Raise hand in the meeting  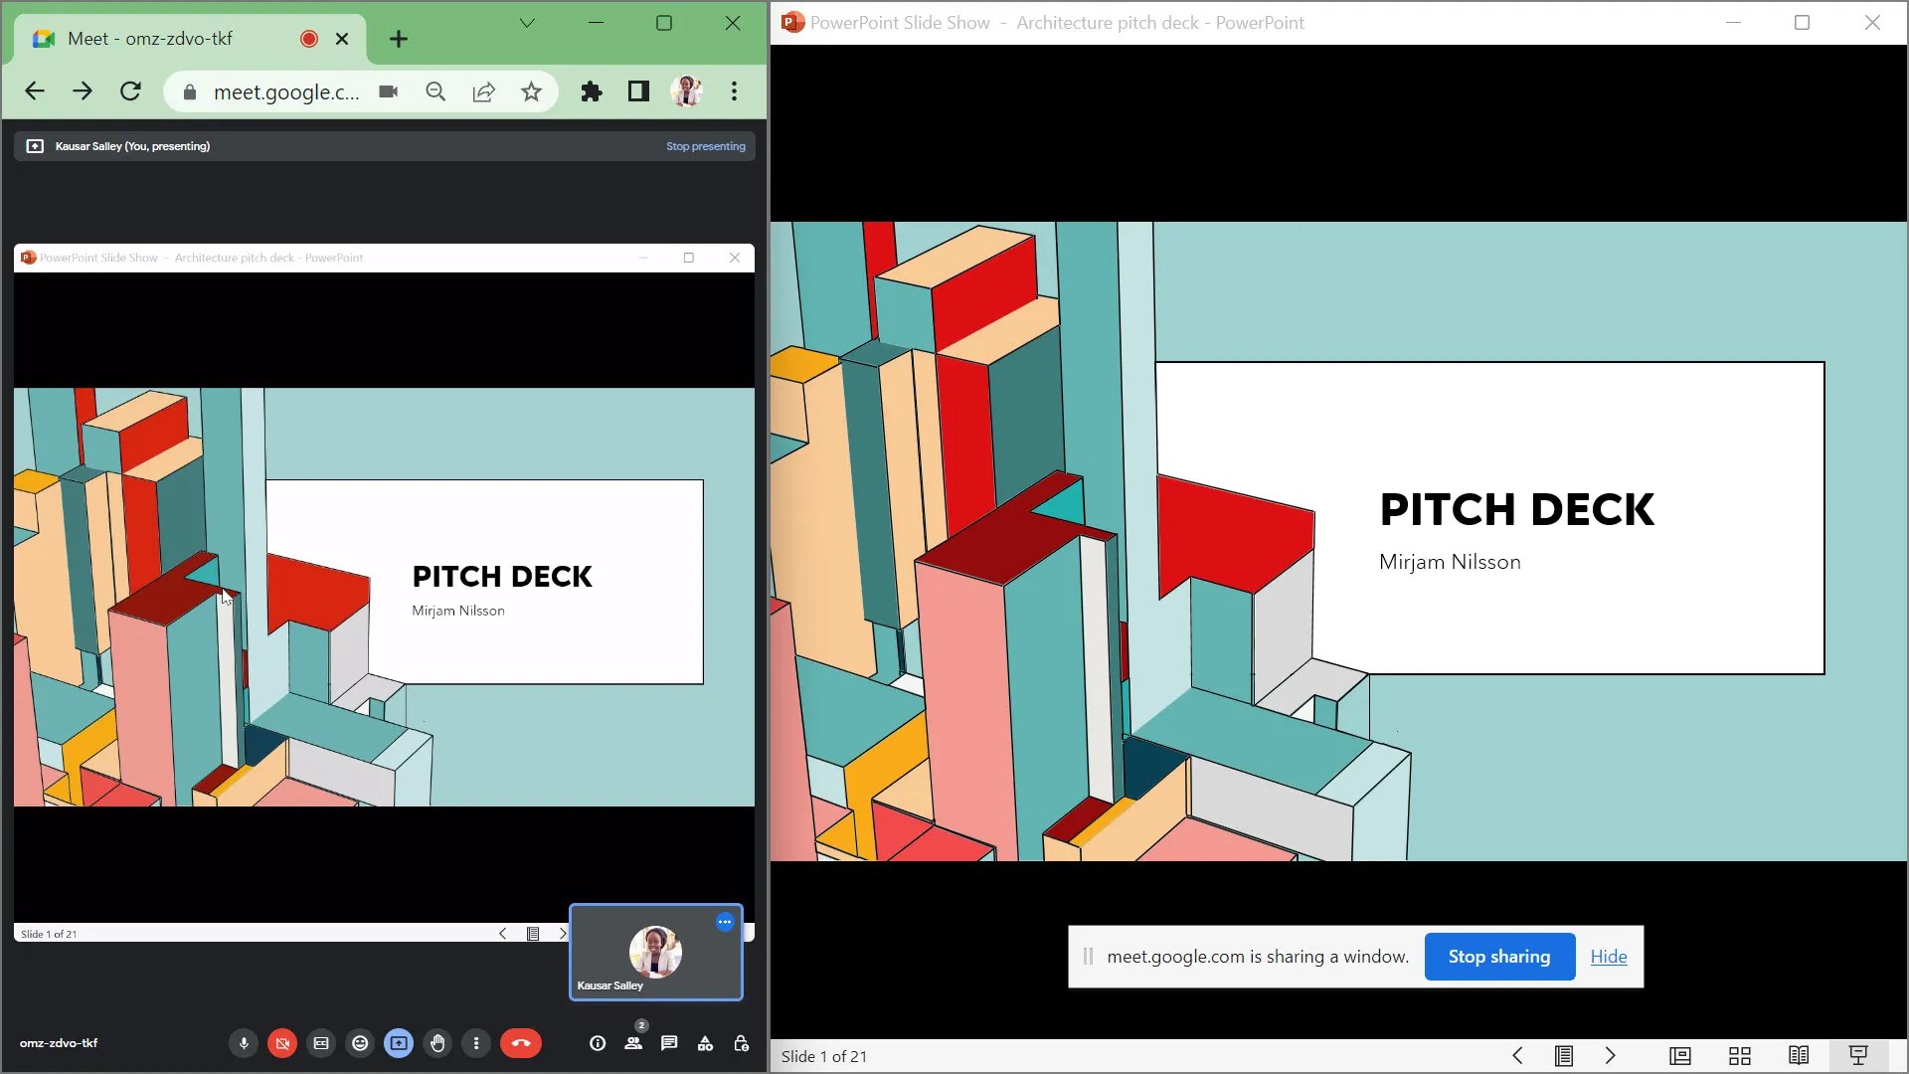tap(437, 1043)
